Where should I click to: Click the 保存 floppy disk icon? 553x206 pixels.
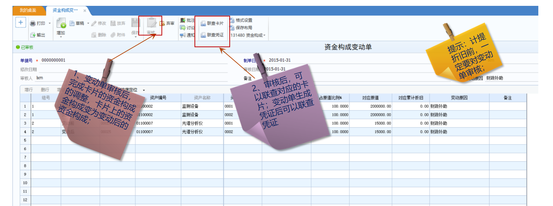click(x=135, y=23)
